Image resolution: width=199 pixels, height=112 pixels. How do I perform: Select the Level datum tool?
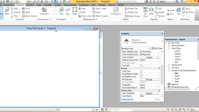point(170,10)
